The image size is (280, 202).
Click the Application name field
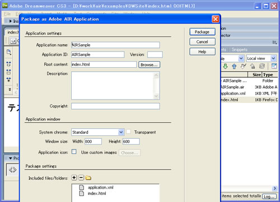click(115, 45)
